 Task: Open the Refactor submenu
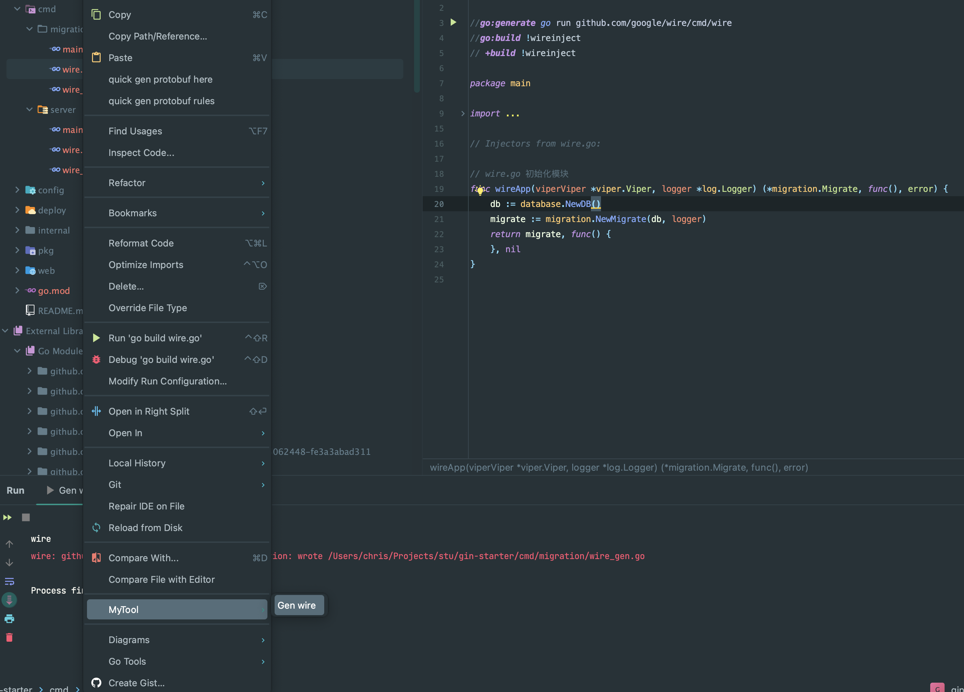tap(177, 183)
